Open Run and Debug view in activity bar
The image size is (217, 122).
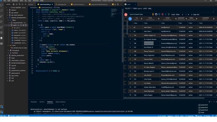point(1,16)
